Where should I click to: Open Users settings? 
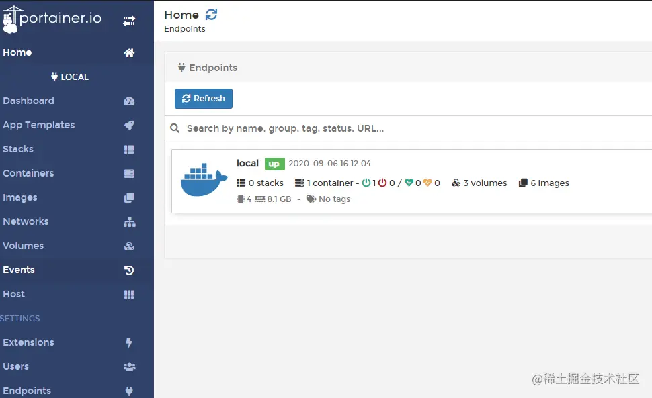(x=16, y=366)
